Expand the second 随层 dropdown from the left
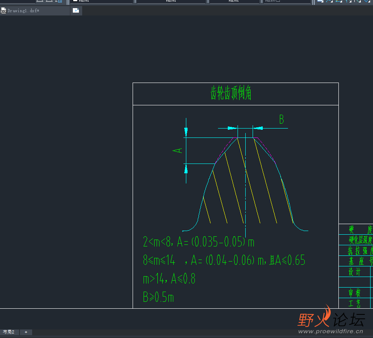 171,1
